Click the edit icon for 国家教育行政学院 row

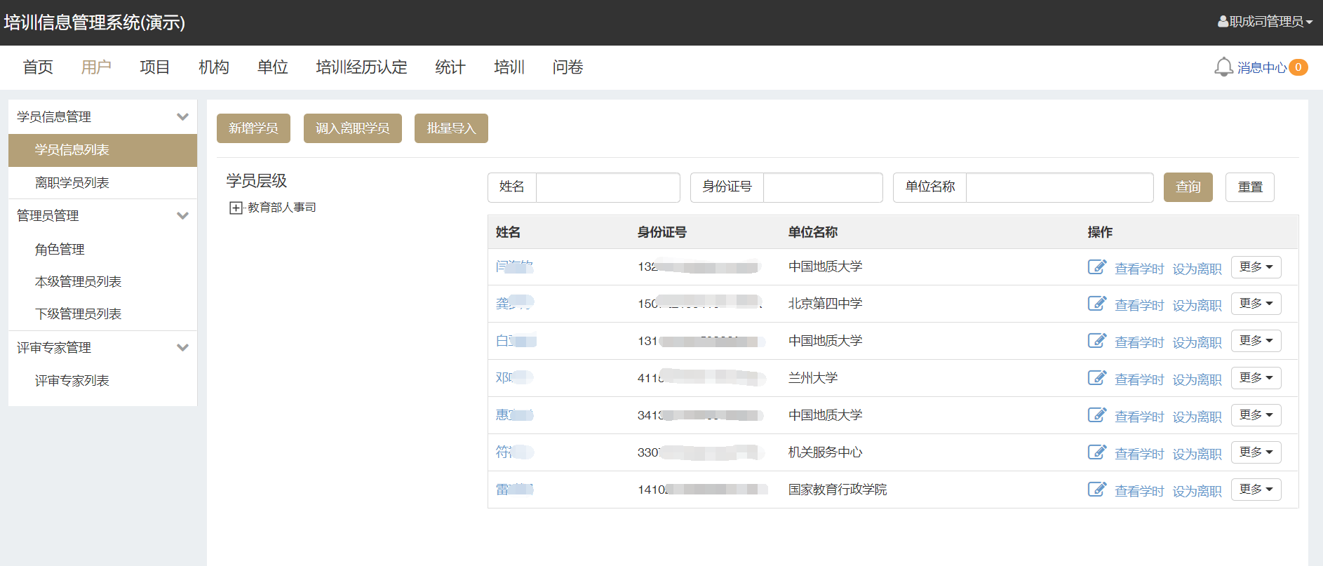(1097, 490)
